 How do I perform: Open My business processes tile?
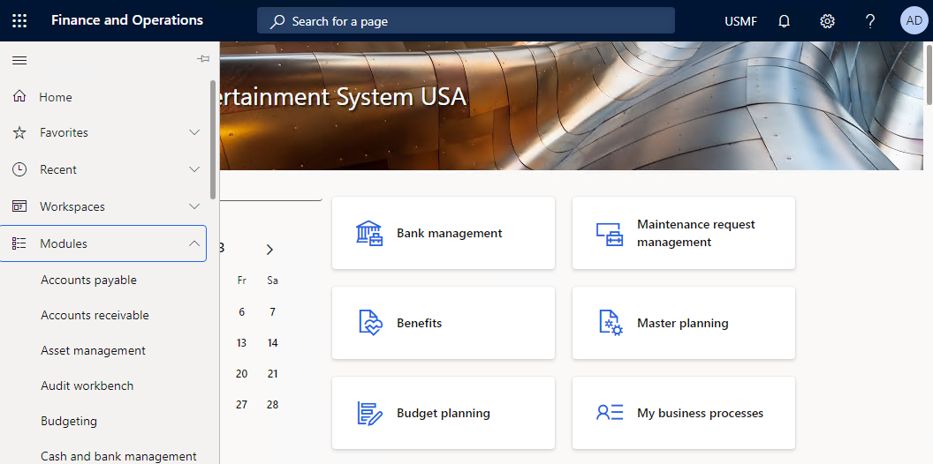(x=684, y=413)
